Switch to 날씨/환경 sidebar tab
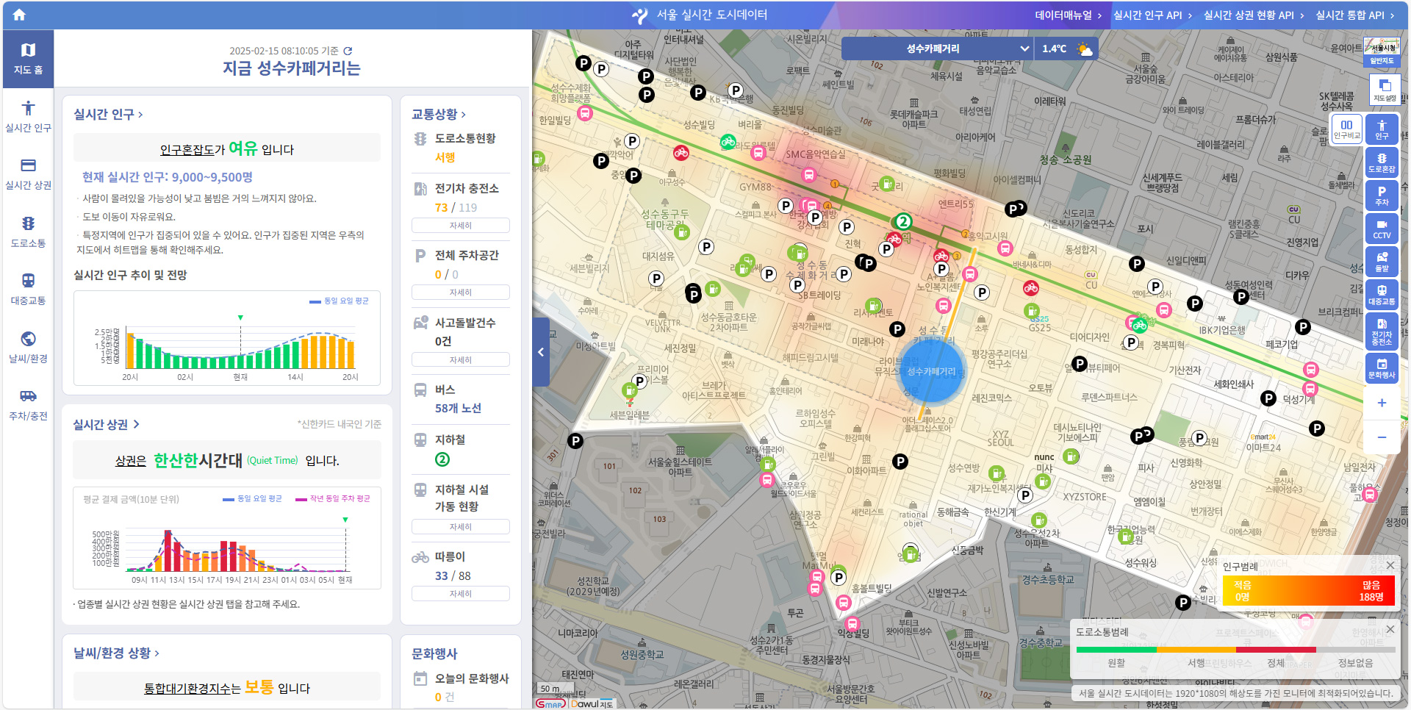This screenshot has height=710, width=1411. (x=28, y=348)
